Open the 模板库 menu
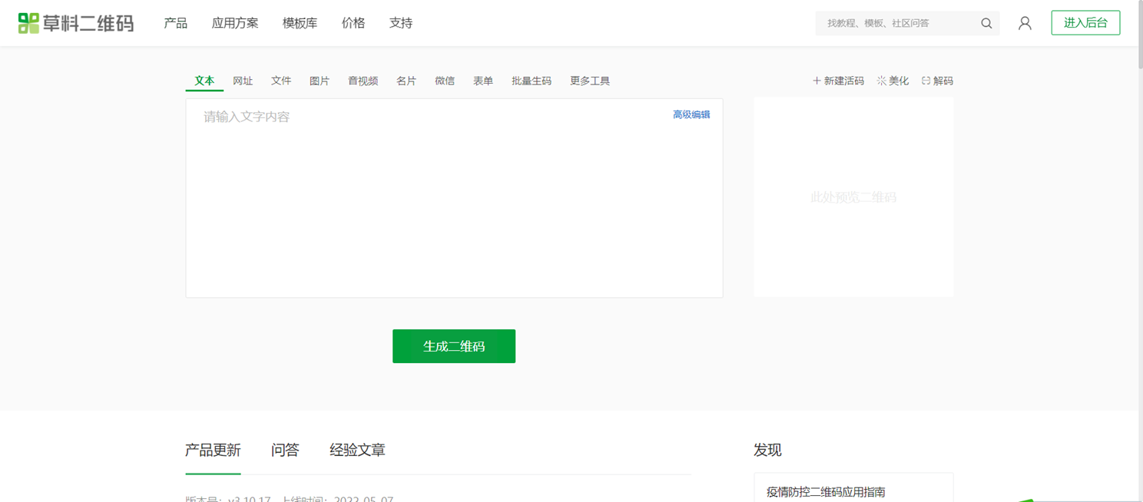Image resolution: width=1143 pixels, height=502 pixels. point(300,23)
